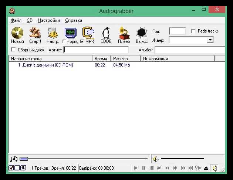The height and width of the screenshot is (180, 233).
Task: Enable the Норм. normalize checkbox
Action: (x=64, y=41)
